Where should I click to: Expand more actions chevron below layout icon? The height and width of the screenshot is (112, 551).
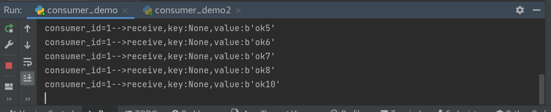9,99
